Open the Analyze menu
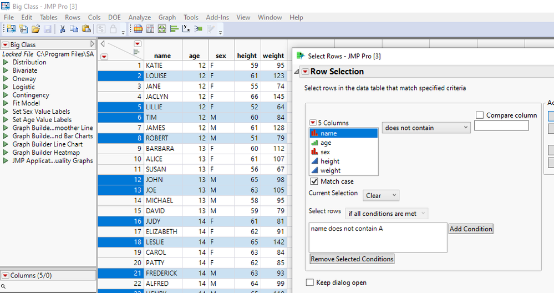Viewport: 554px width, 293px height. (140, 17)
